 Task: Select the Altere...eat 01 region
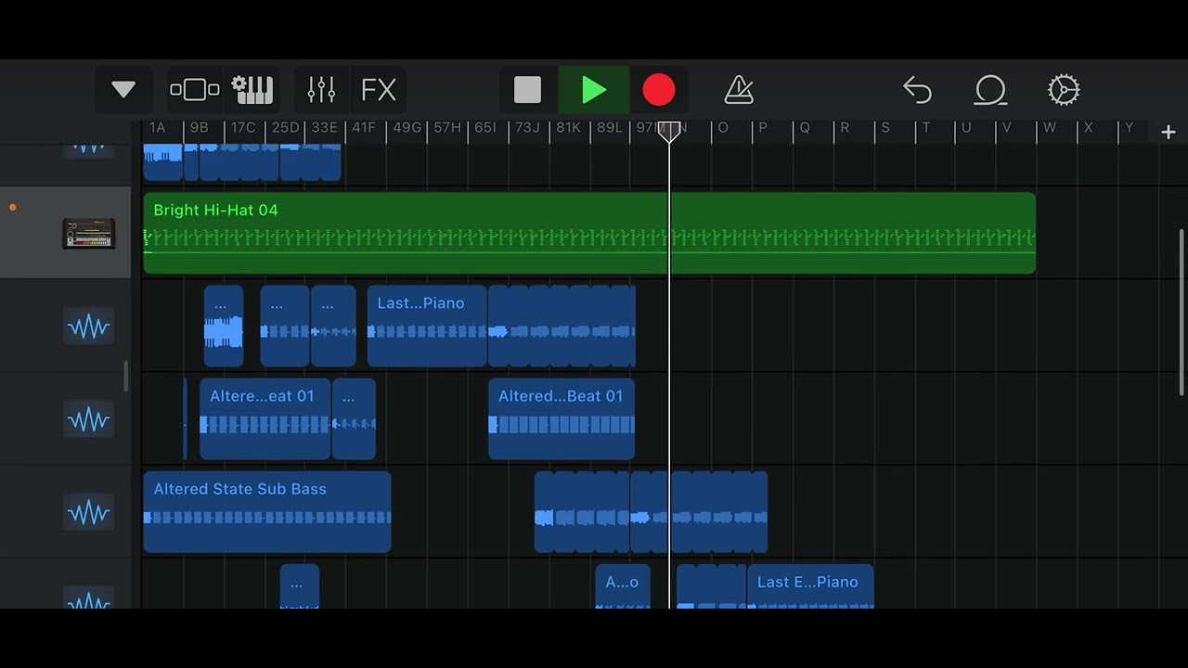pos(265,418)
